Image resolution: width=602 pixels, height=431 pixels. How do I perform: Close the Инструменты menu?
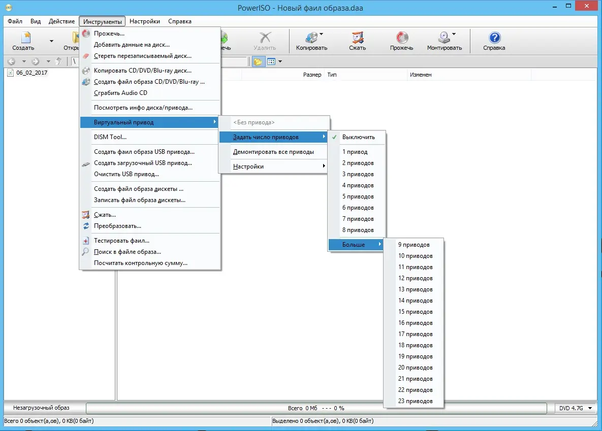point(103,21)
